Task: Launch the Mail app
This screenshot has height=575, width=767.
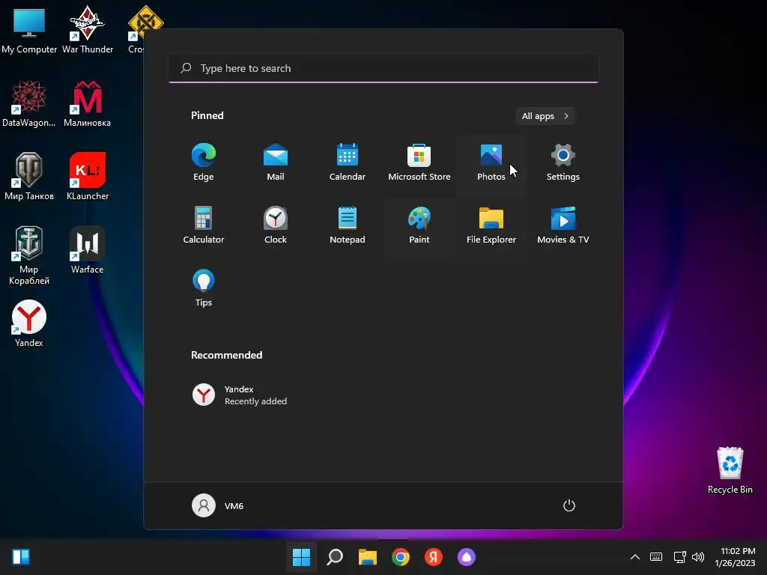Action: point(276,162)
